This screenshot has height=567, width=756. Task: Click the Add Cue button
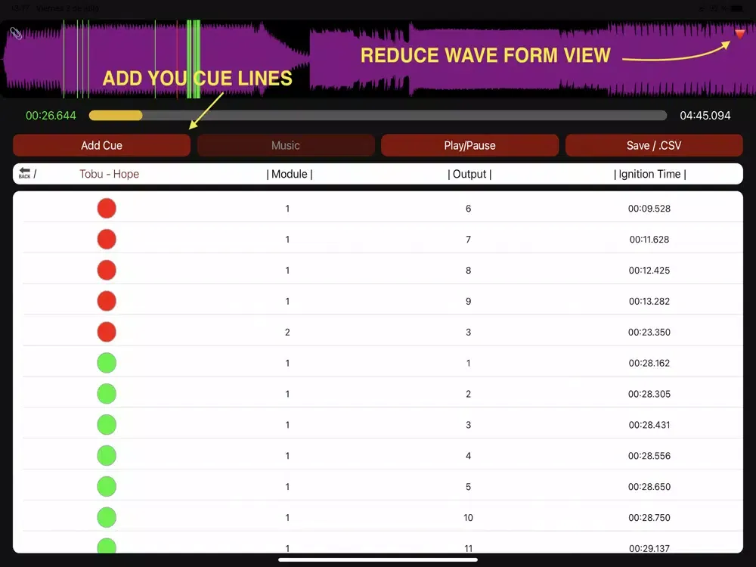[x=102, y=145]
